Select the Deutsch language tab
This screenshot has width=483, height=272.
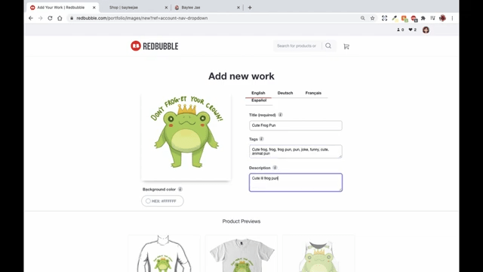tap(285, 93)
